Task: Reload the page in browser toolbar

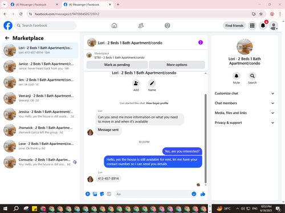Action: pos(21,14)
